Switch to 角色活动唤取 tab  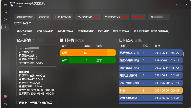click(x=25, y=31)
